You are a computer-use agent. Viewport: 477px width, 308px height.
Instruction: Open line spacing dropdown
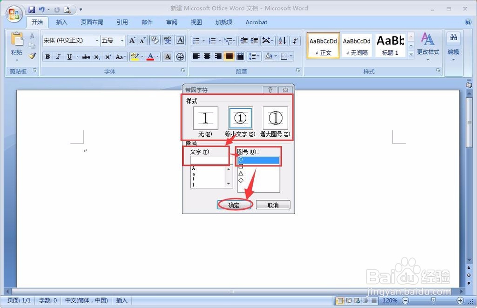pyautogui.click(x=254, y=56)
